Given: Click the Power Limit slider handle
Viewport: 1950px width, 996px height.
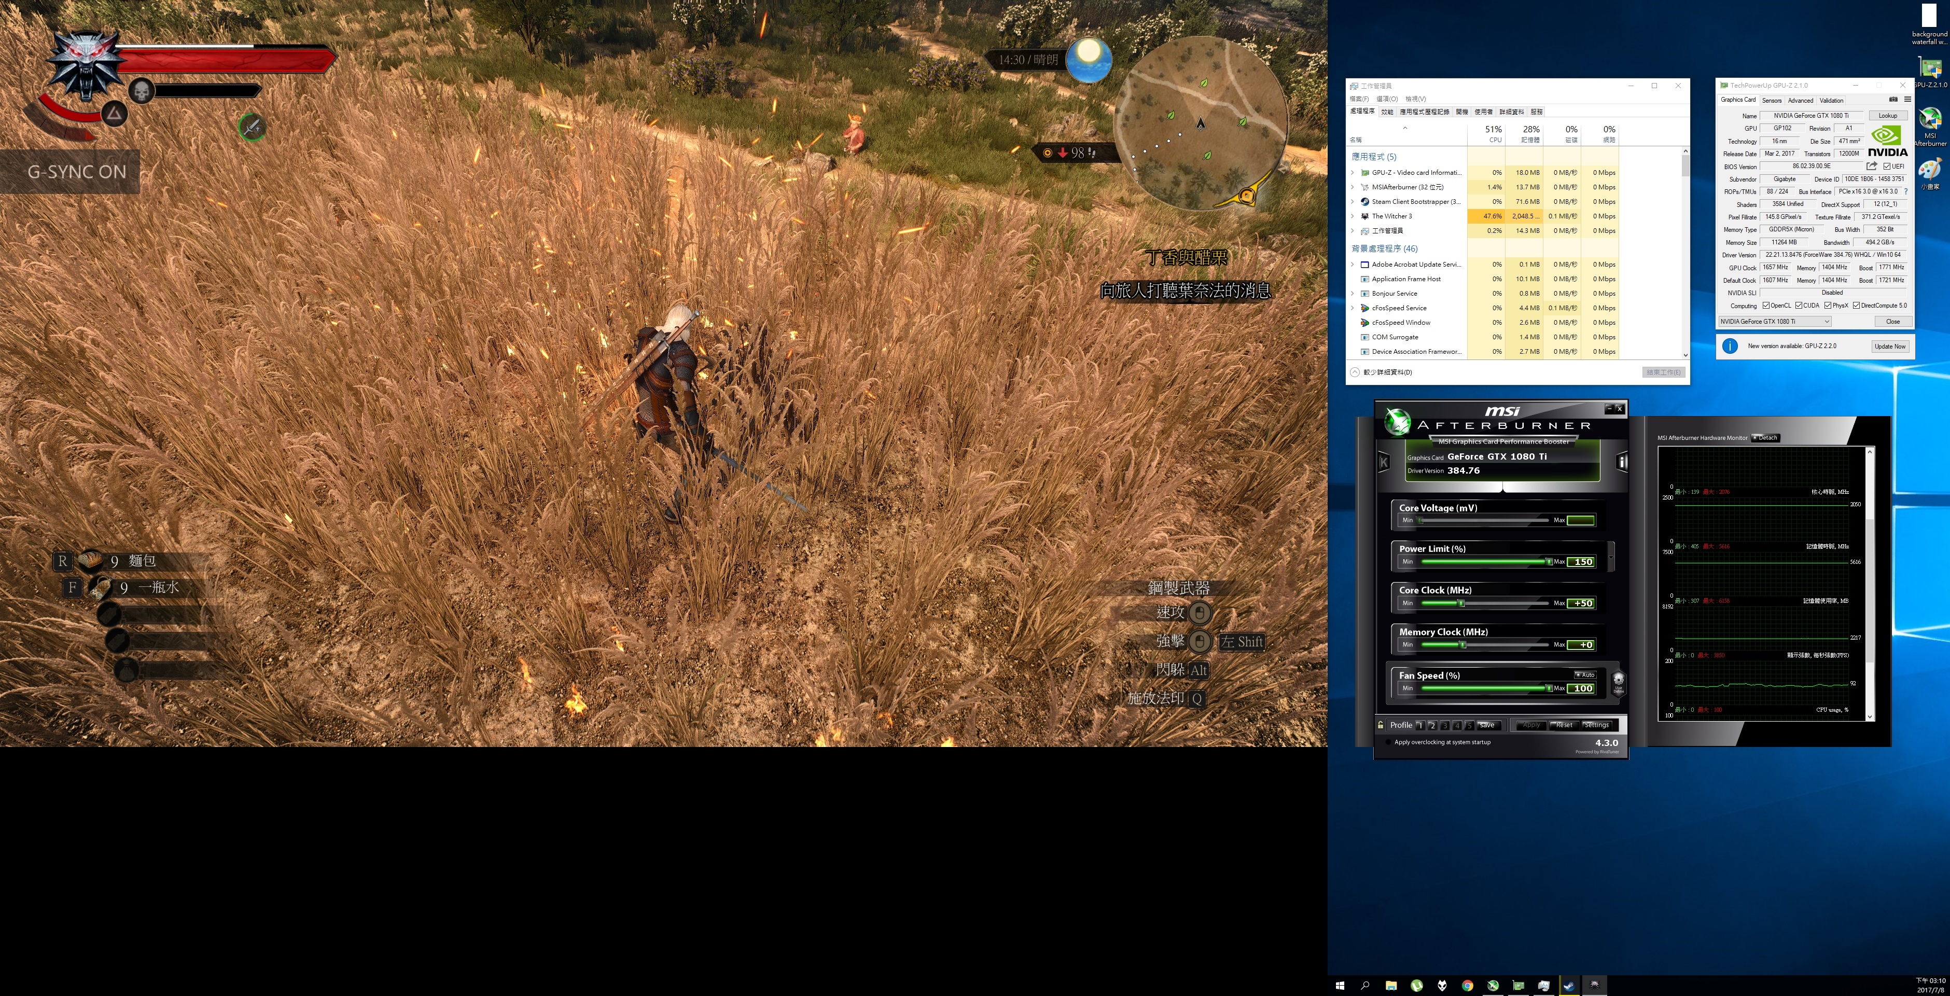Looking at the screenshot, I should (x=1549, y=561).
